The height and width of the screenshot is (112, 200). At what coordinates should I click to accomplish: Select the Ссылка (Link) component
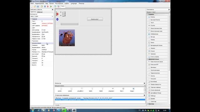[157, 26]
